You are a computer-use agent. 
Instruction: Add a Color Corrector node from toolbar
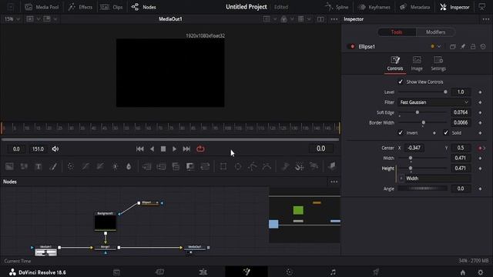pyautogui.click(x=70, y=166)
